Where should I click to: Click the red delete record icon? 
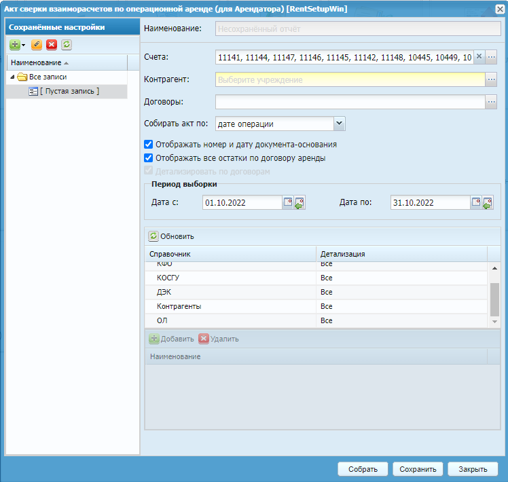pos(52,44)
